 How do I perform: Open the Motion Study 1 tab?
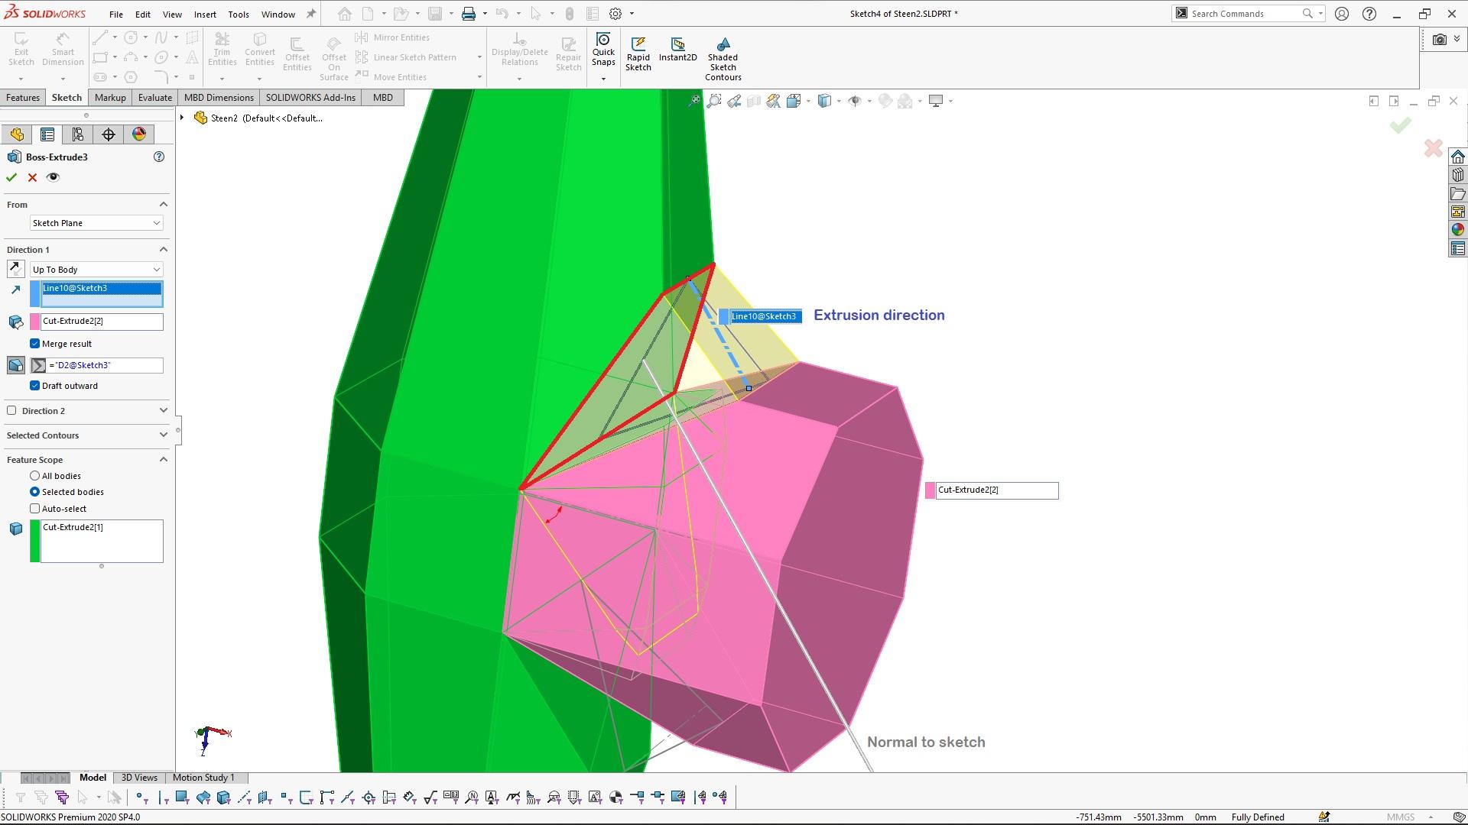pos(203,778)
